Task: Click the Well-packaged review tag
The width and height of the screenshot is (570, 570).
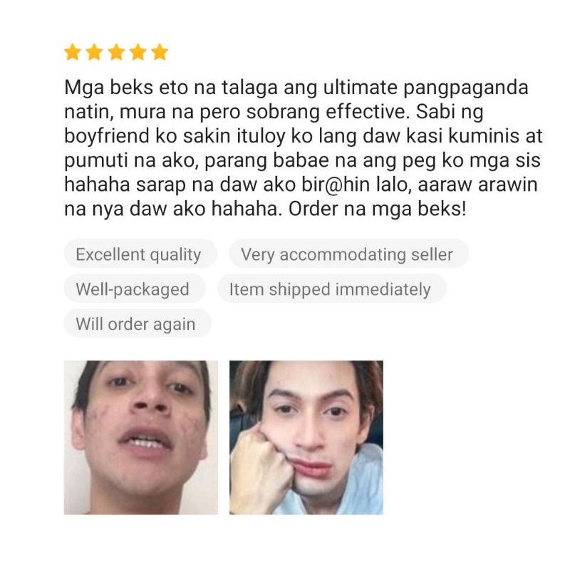Action: pyautogui.click(x=135, y=289)
